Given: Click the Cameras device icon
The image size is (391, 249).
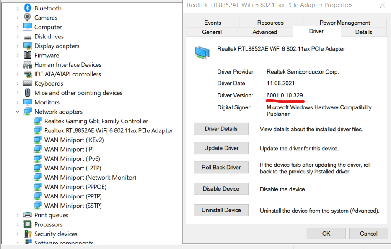Looking at the screenshot, I should pos(28,18).
